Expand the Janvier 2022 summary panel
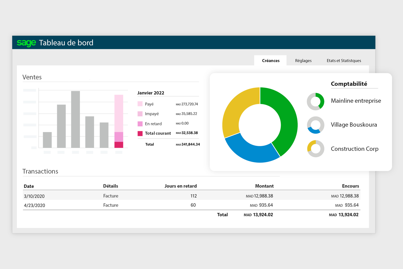This screenshot has width=403, height=269. click(x=151, y=93)
